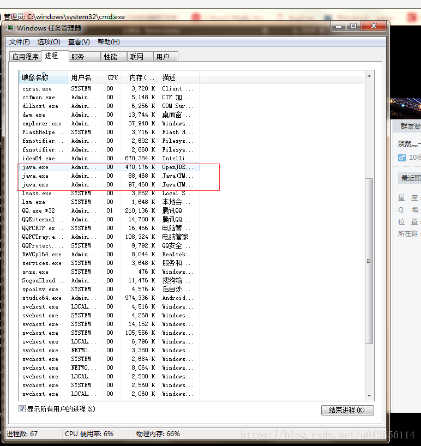Select the services.exe process row

109,263
